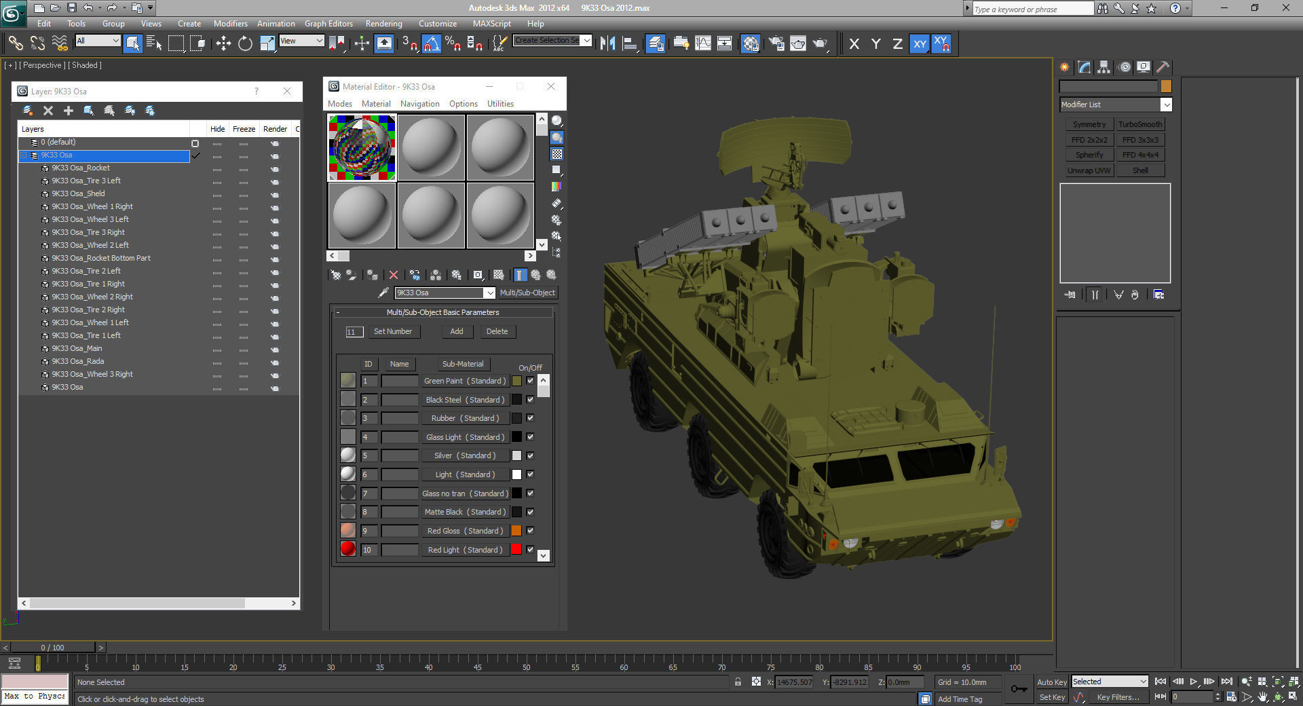
Task: Click the Green Paint color swatch
Action: (x=516, y=381)
